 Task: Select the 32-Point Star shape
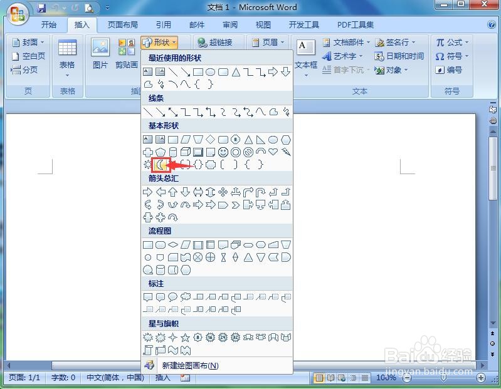[236, 337]
